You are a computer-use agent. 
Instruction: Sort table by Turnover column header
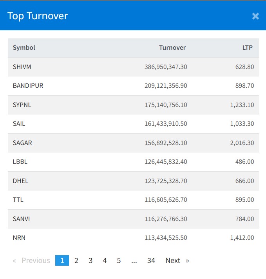click(x=172, y=48)
